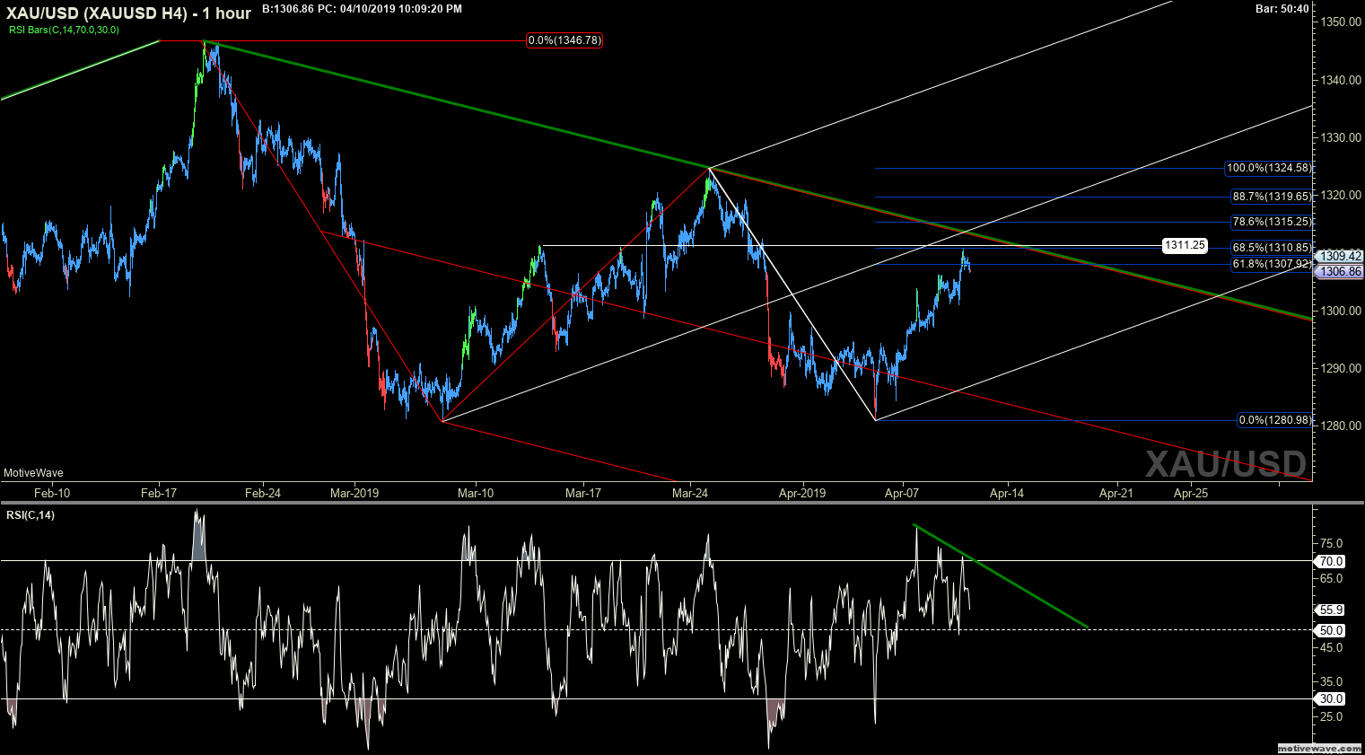Click the Bar: 50:40 countdown timer
1365x755 pixels.
1282,9
